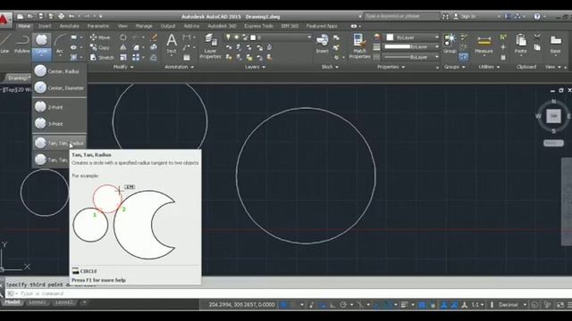Image resolution: width=572 pixels, height=321 pixels.
Task: Expand the Block panel
Action: [330, 67]
